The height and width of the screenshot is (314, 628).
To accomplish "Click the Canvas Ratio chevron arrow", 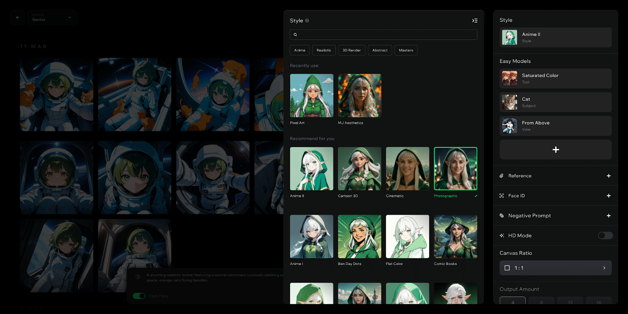I will (x=604, y=268).
